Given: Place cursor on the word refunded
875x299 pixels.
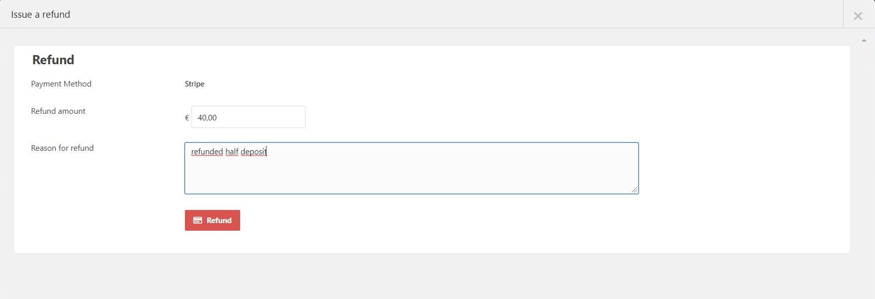Looking at the screenshot, I should tap(207, 152).
